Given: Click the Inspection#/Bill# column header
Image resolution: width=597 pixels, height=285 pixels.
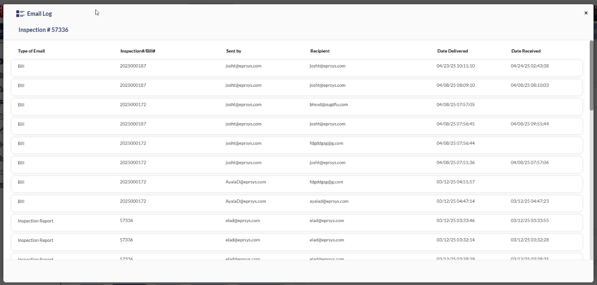Looking at the screenshot, I should click(138, 51).
